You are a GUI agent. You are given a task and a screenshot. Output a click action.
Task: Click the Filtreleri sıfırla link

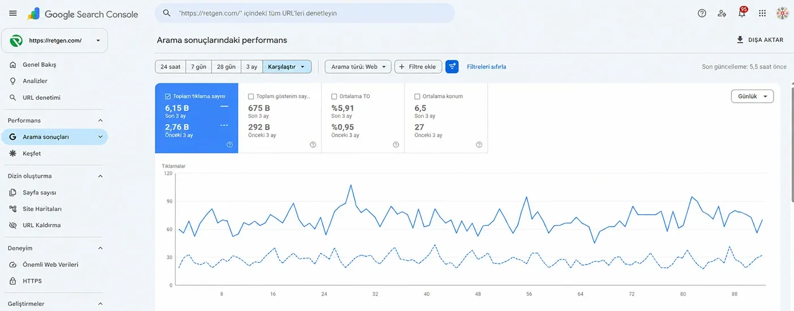[x=487, y=67]
